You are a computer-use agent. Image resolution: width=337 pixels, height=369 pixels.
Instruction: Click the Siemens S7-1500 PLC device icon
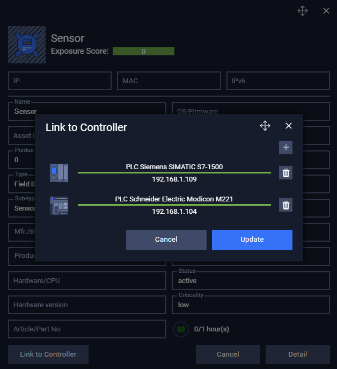point(59,173)
